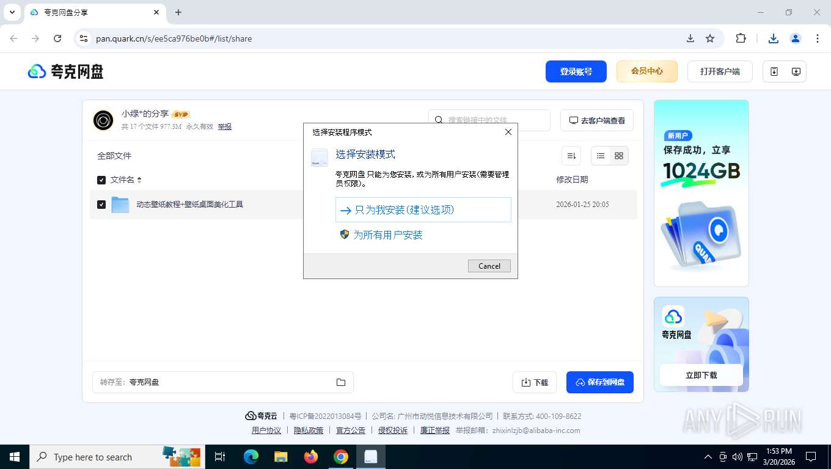Click the 举报 report link
The image size is (831, 469).
pos(225,126)
